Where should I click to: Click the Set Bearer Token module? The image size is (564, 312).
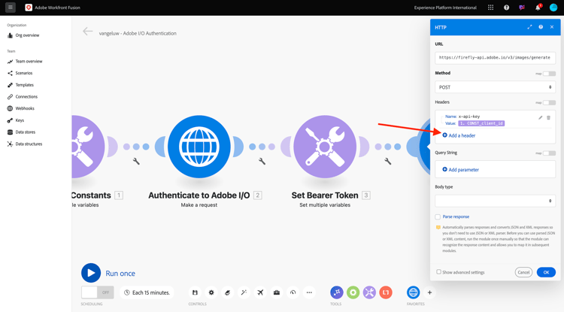pos(325,147)
